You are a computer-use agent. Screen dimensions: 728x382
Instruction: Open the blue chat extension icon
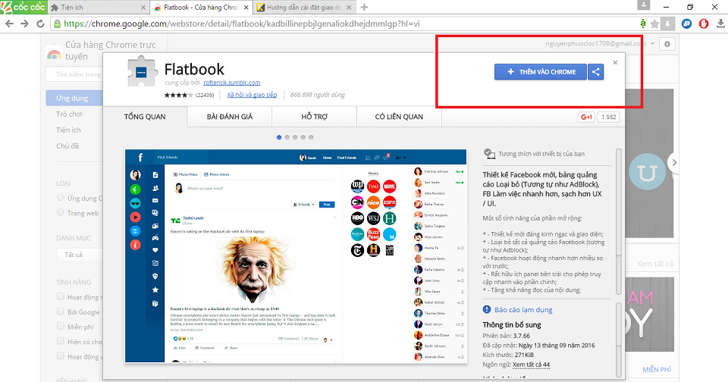(x=687, y=23)
